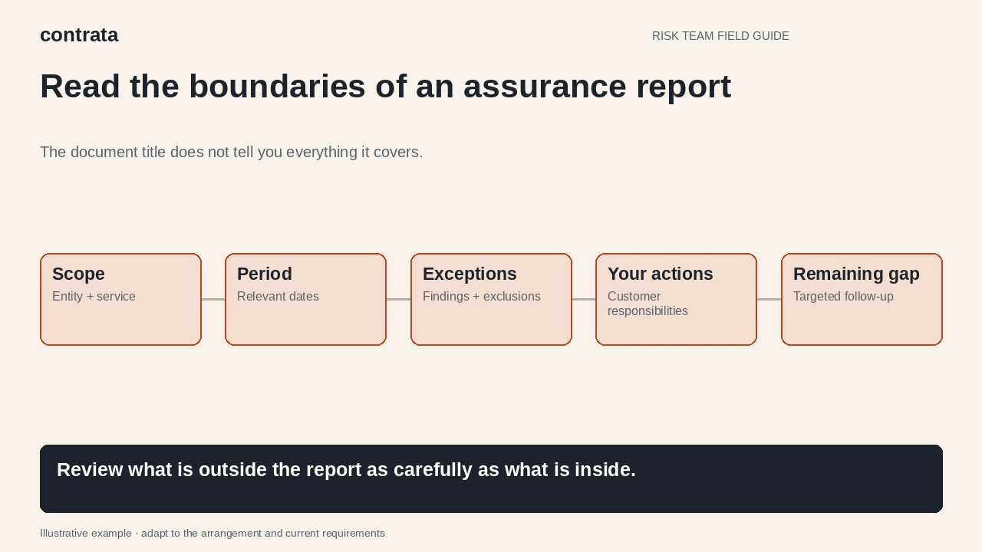Select the Period step card

tap(305, 299)
